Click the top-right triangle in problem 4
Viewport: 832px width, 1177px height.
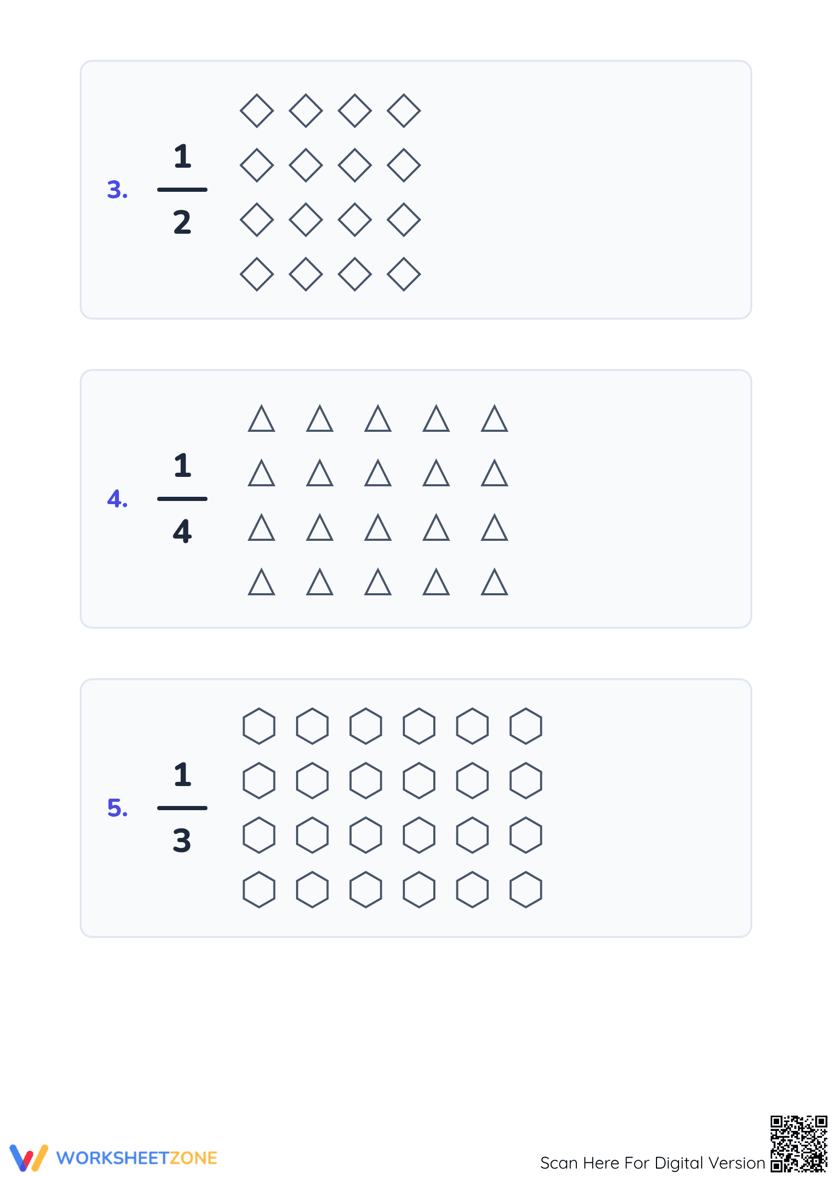[x=495, y=418]
